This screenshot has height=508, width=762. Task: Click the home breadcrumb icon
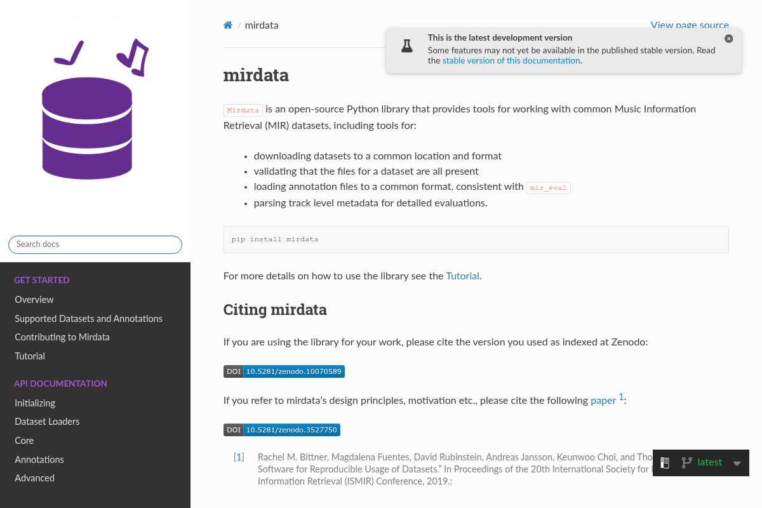pyautogui.click(x=228, y=25)
